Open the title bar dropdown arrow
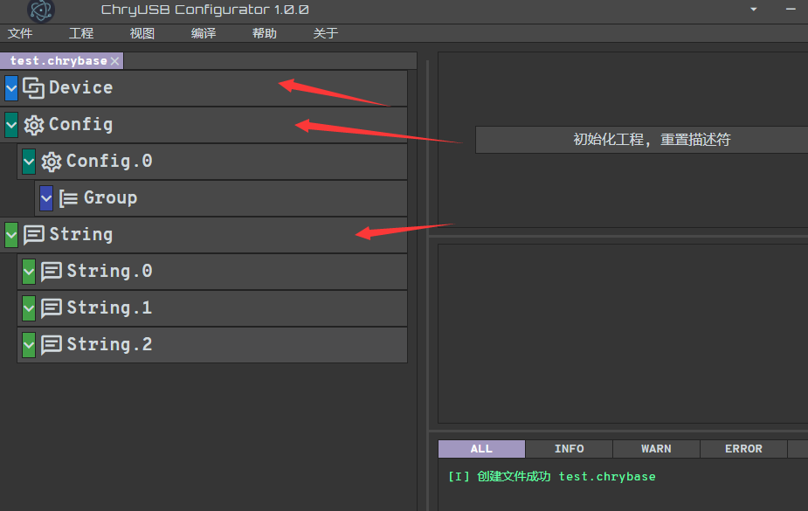Image resolution: width=808 pixels, height=511 pixels. (x=754, y=10)
